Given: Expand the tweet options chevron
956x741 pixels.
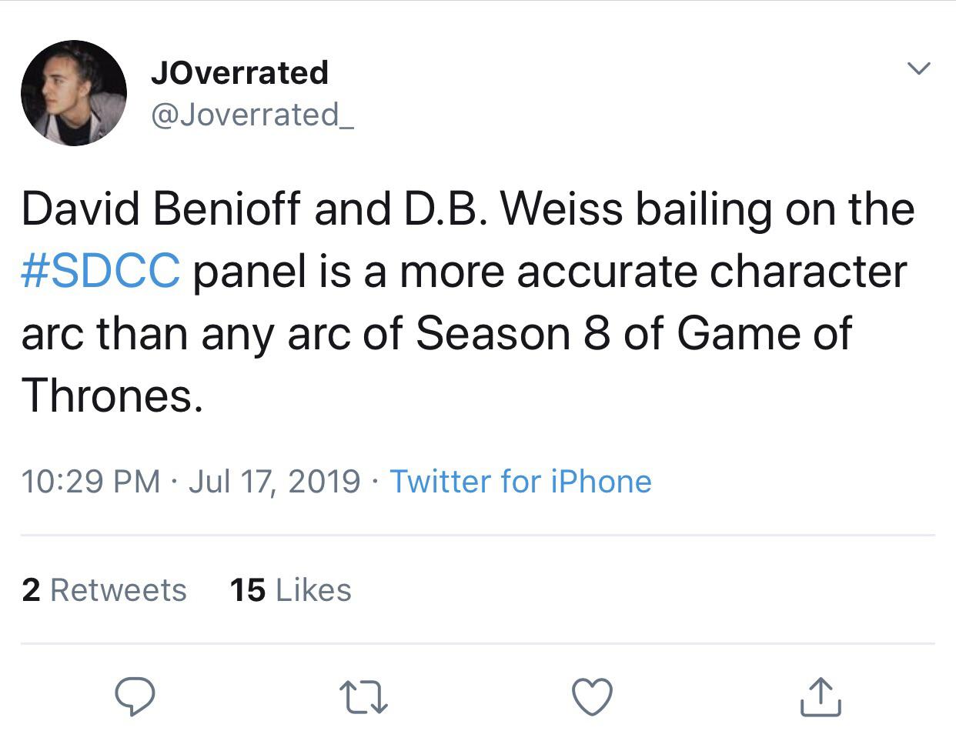Looking at the screenshot, I should (x=919, y=68).
